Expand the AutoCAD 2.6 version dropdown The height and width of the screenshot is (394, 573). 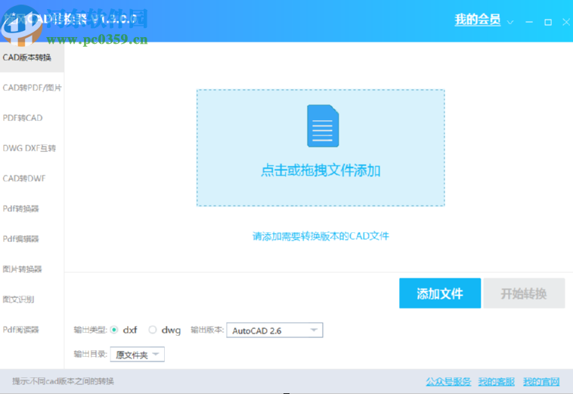313,330
